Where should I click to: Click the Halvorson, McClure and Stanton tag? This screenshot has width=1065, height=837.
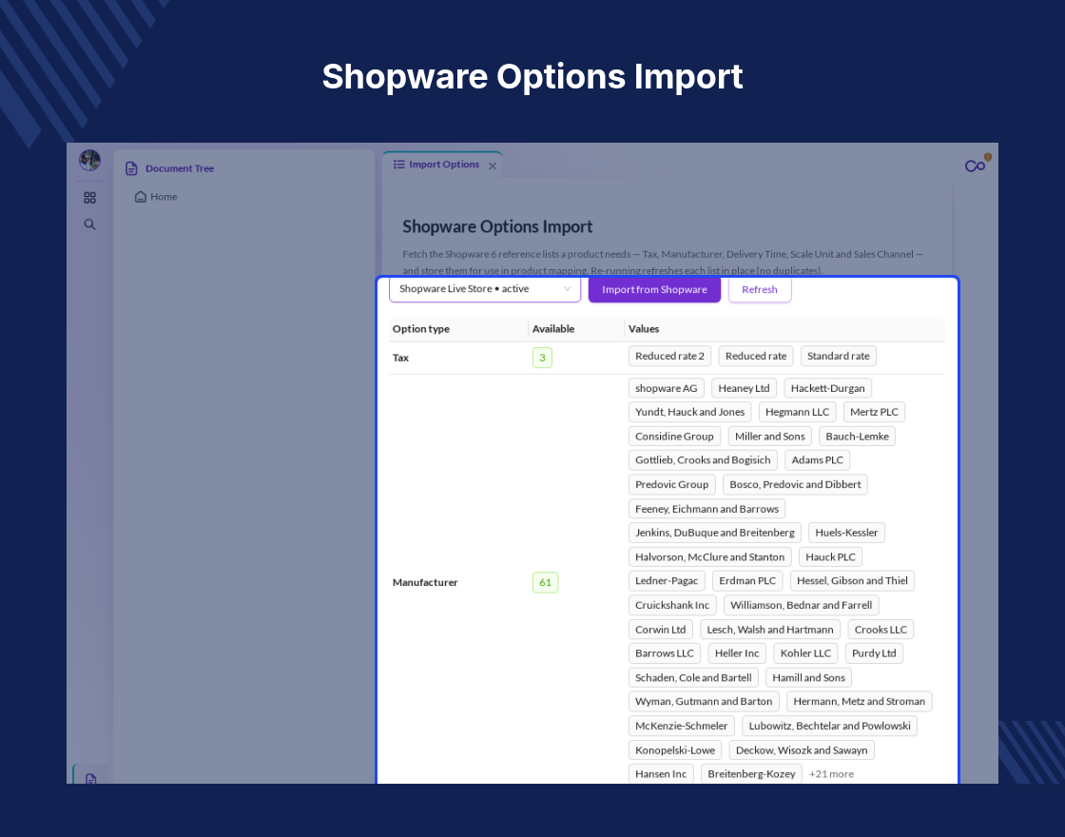click(x=709, y=557)
